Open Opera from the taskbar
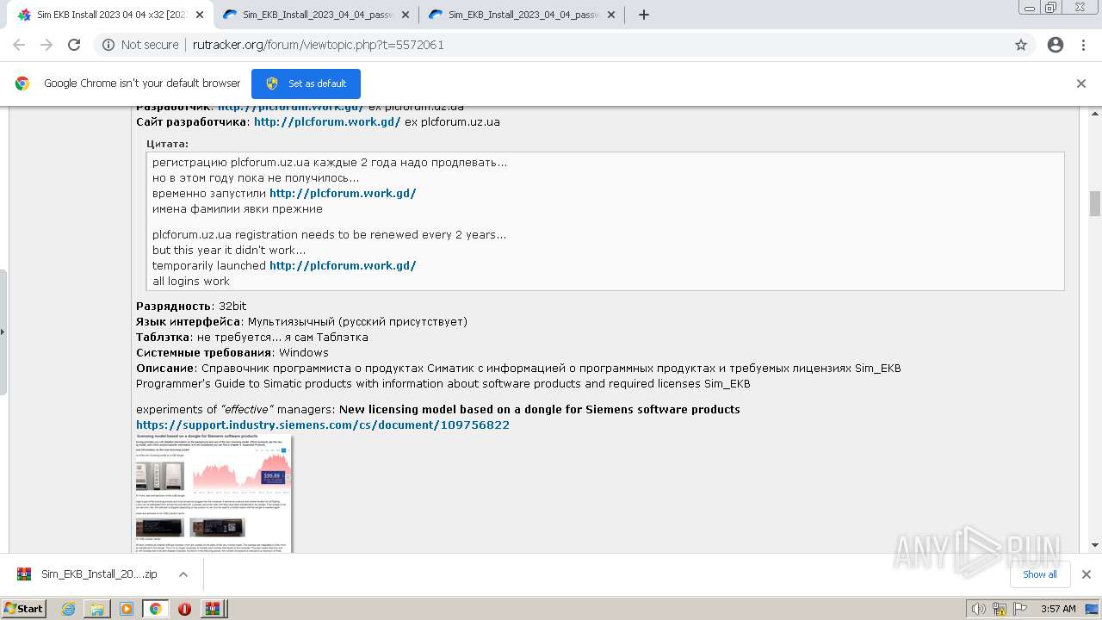The width and height of the screenshot is (1102, 620). [x=184, y=609]
